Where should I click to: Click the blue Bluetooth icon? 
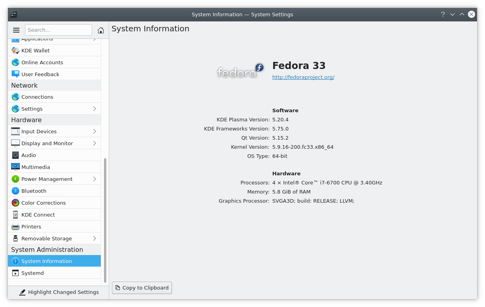[x=15, y=191]
